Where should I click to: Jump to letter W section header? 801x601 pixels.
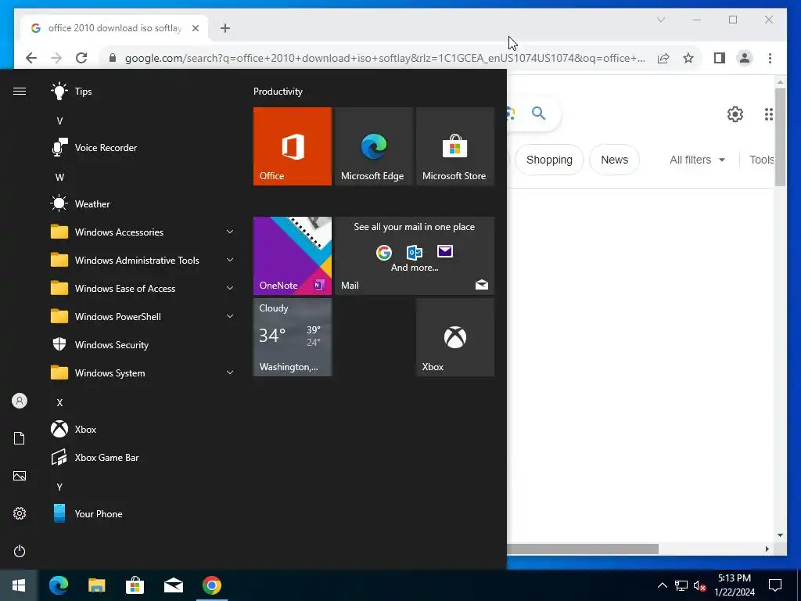click(x=59, y=178)
